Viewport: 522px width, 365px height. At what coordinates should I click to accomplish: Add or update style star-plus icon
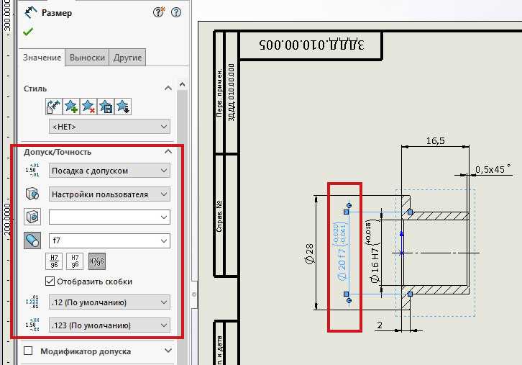coord(71,107)
